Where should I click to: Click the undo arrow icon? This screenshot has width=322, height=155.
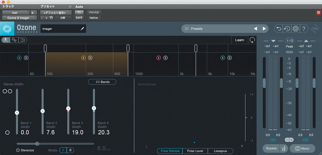(279, 29)
